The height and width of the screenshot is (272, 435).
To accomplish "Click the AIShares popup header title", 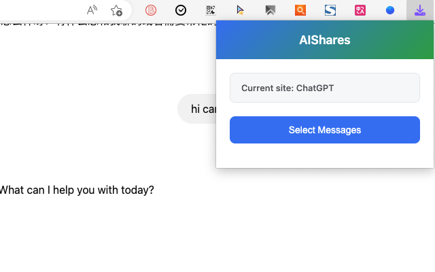I will (x=325, y=40).
